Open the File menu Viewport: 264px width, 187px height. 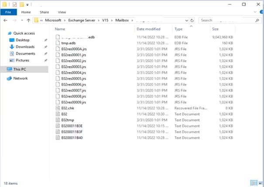pyautogui.click(x=8, y=12)
